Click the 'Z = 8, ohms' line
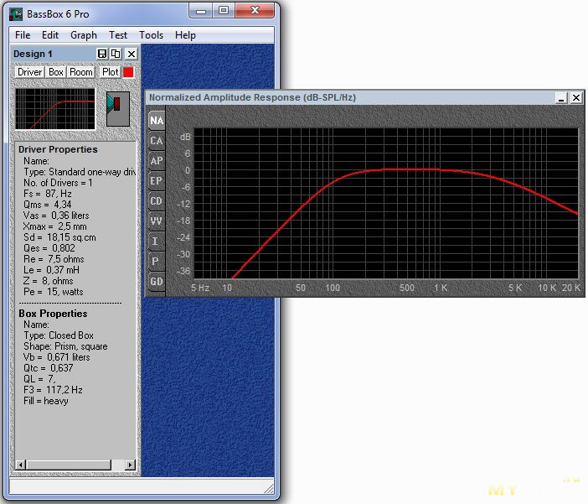 pos(49,281)
